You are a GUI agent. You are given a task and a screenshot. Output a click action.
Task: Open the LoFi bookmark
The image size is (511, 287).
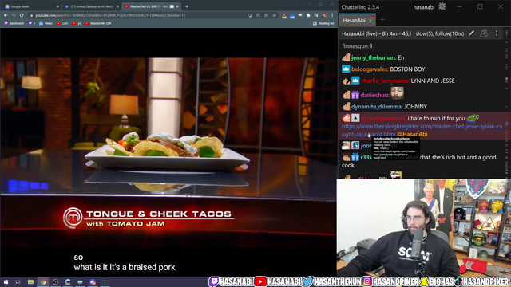(x=62, y=23)
